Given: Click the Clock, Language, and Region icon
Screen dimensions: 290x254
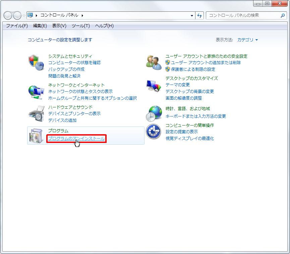Looking at the screenshot, I should click(154, 113).
